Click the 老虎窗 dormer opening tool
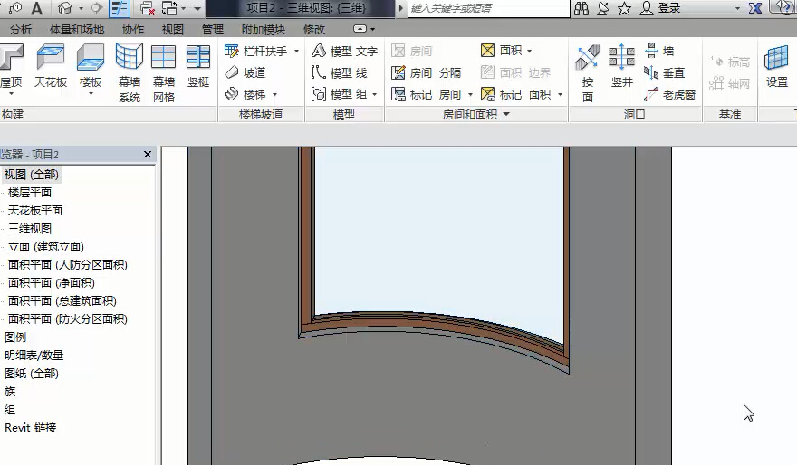This screenshot has height=465, width=797. pos(669,94)
